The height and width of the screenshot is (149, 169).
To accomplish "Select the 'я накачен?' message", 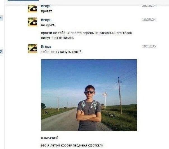I will [x=50, y=138].
